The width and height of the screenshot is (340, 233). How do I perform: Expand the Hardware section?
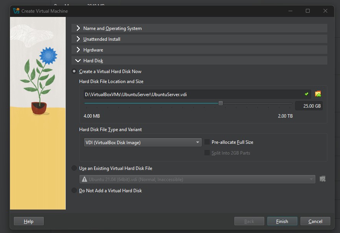pyautogui.click(x=78, y=50)
